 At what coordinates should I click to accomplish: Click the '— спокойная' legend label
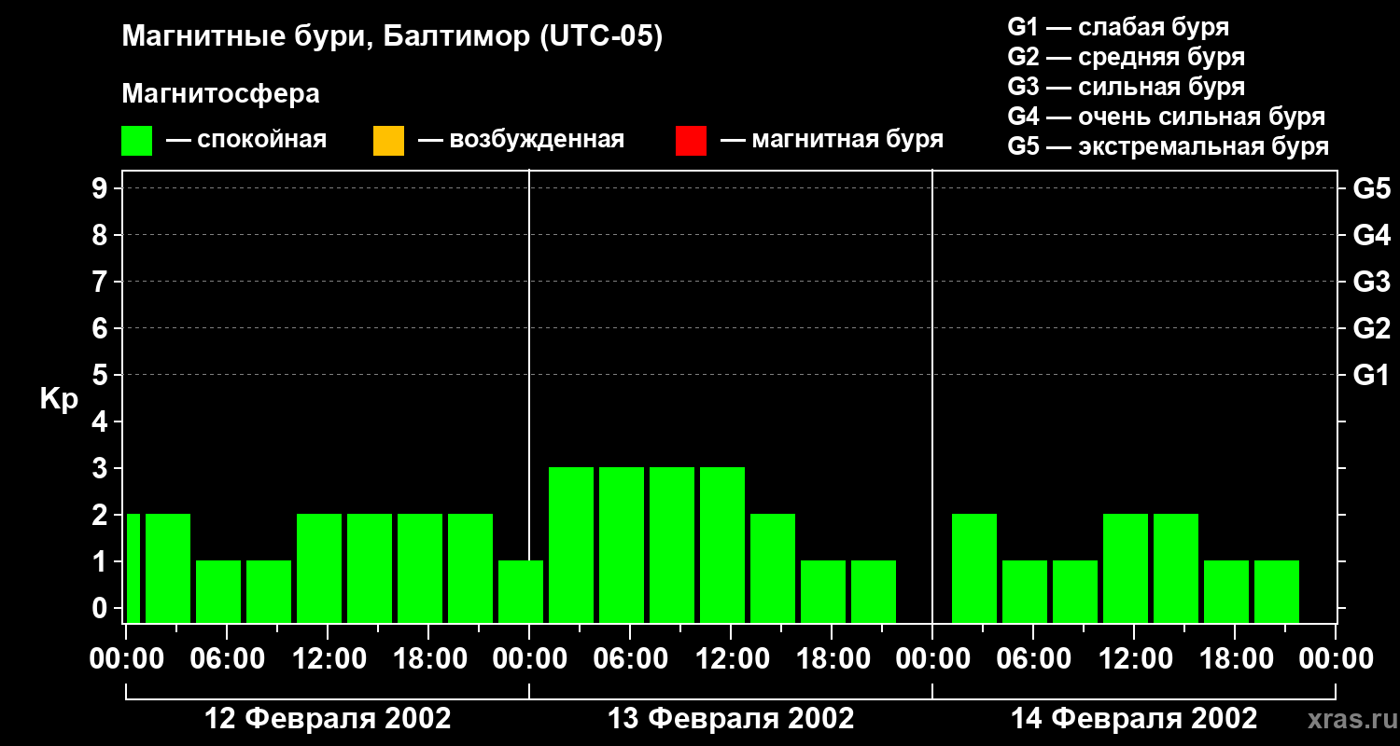[x=246, y=140]
